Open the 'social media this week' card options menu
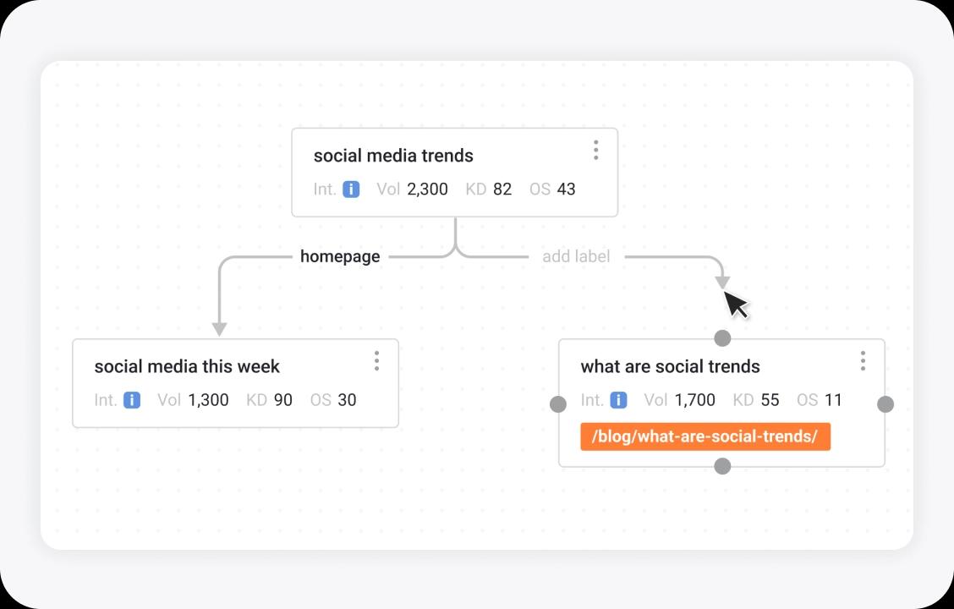The height and width of the screenshot is (609, 954). point(376,361)
